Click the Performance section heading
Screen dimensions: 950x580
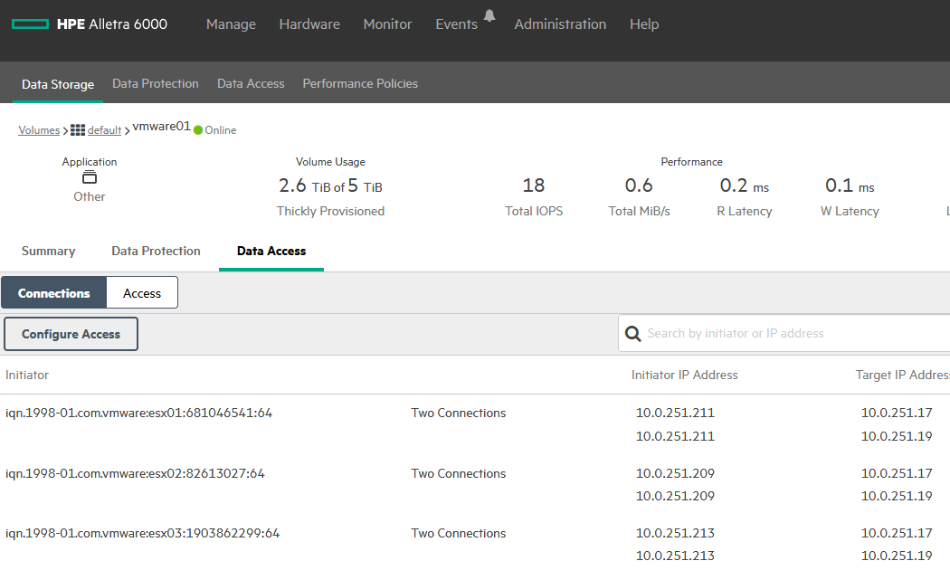pos(691,162)
